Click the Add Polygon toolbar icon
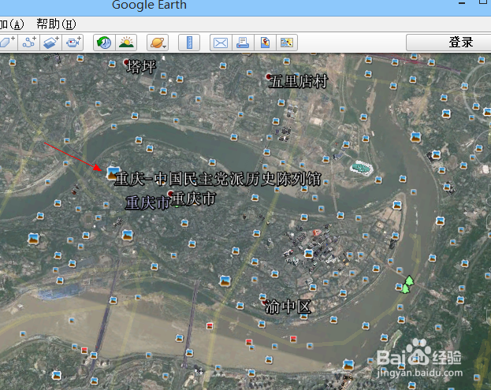The height and width of the screenshot is (390, 491). point(7,43)
